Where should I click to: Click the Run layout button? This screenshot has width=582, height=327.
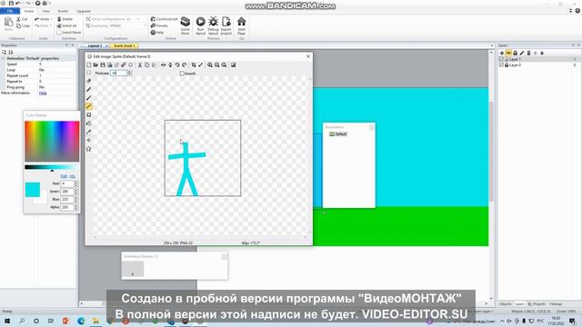[x=200, y=25]
